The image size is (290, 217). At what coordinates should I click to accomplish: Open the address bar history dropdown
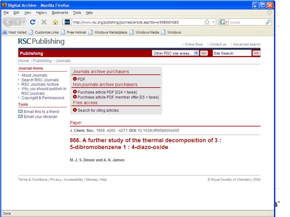[214, 22]
